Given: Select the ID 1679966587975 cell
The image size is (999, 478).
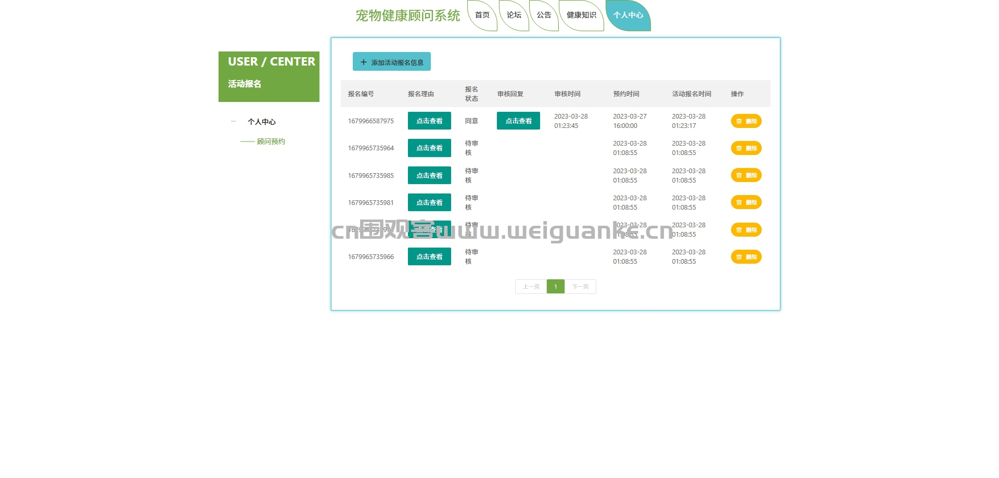Looking at the screenshot, I should [371, 121].
